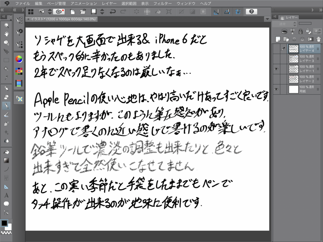323x242 pixels.
Task: Delete the selected layer via trash icon
Action: pos(318,39)
